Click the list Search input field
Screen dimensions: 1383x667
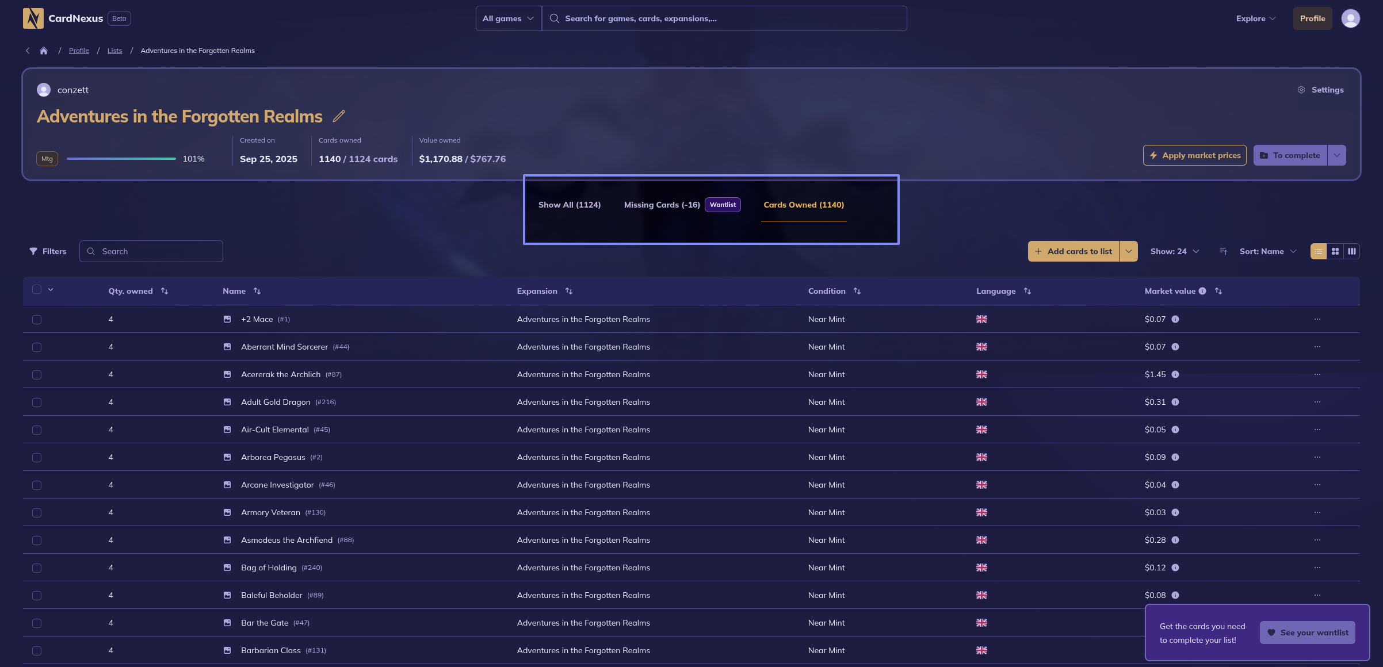click(x=158, y=251)
